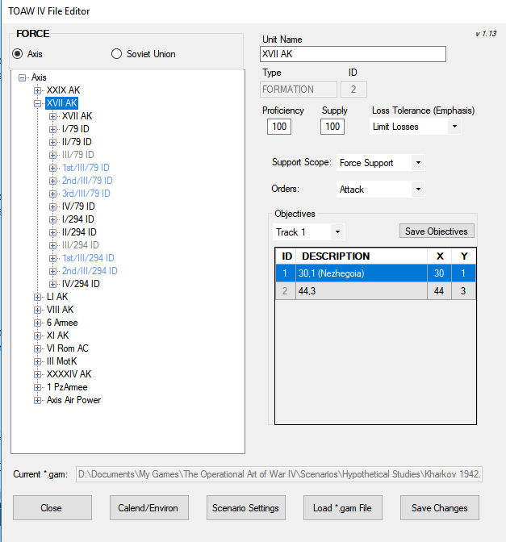This screenshot has width=506, height=542.
Task: Expand the II/79 ID unit node
Action: coord(52,142)
